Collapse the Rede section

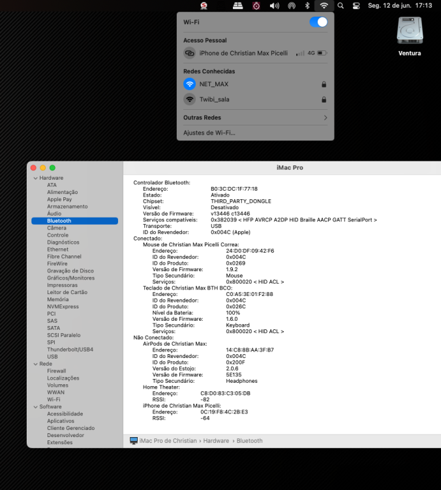click(35, 364)
